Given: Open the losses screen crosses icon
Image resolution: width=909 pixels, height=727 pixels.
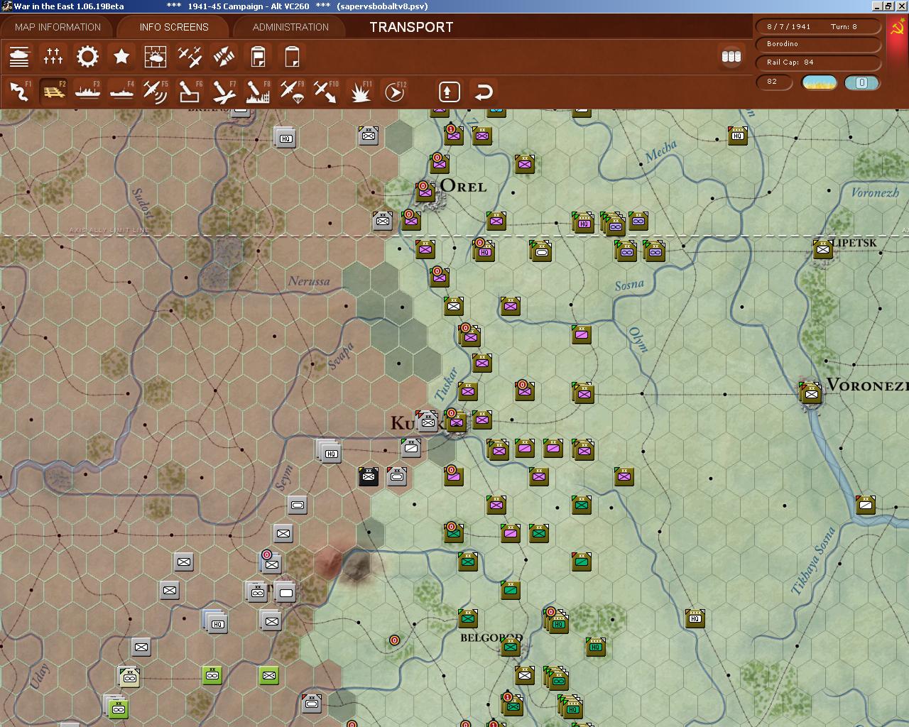Looking at the screenshot, I should [x=53, y=57].
